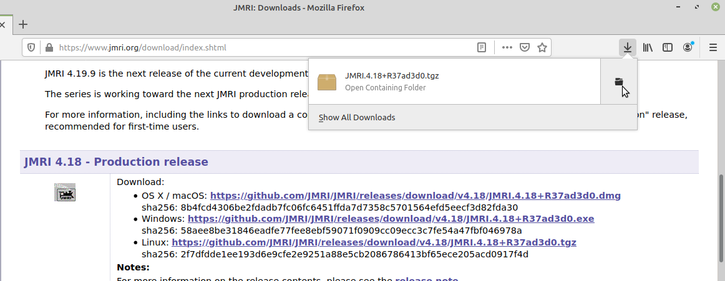Image resolution: width=725 pixels, height=281 pixels.
Task: Click the Linux .tgz download link
Action: pos(374,242)
